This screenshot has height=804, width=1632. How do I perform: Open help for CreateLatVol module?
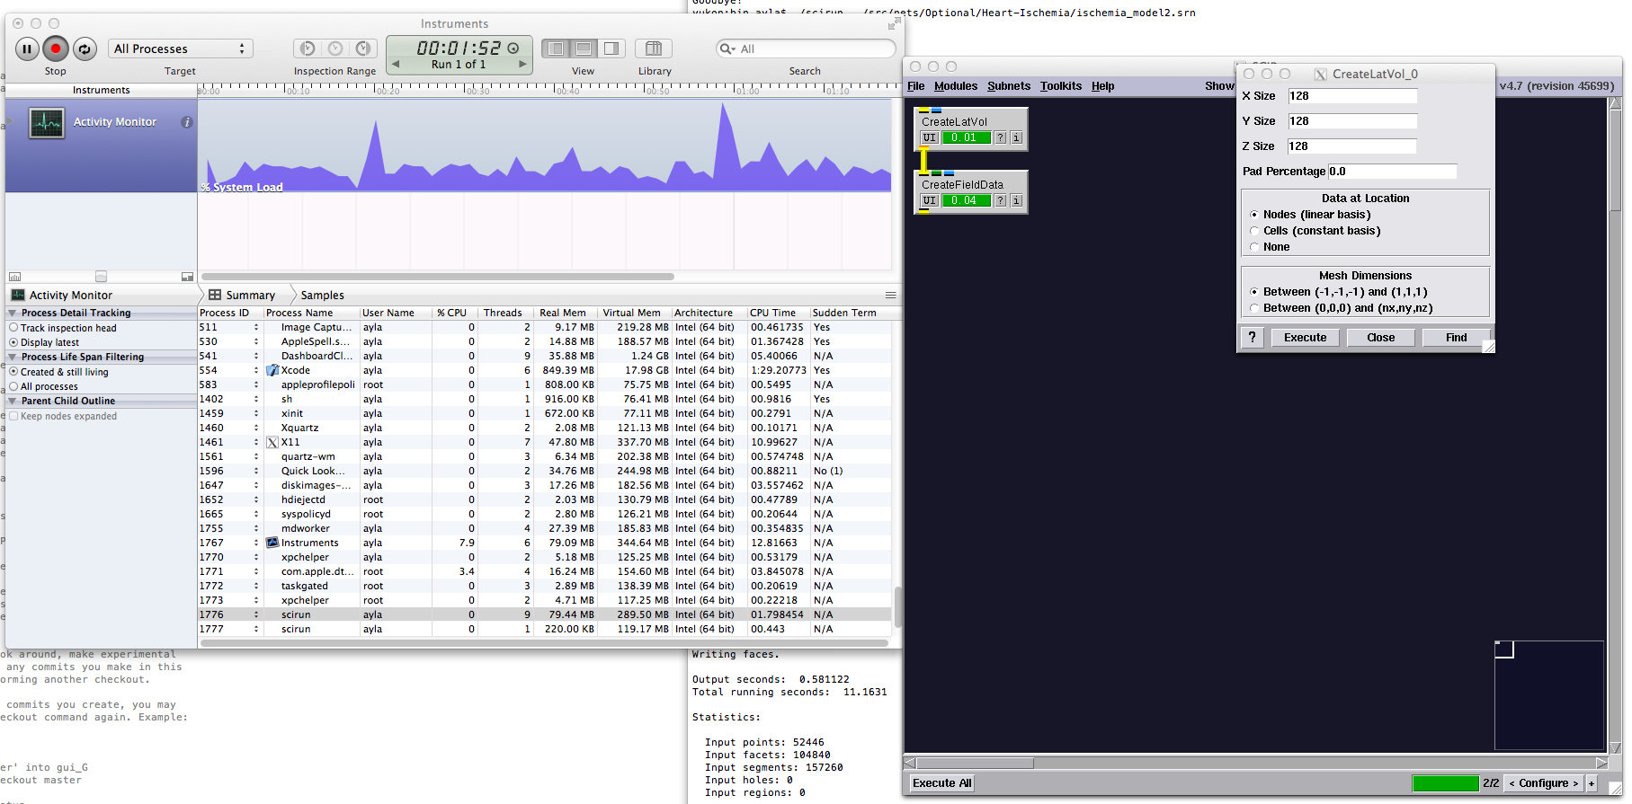(1001, 137)
